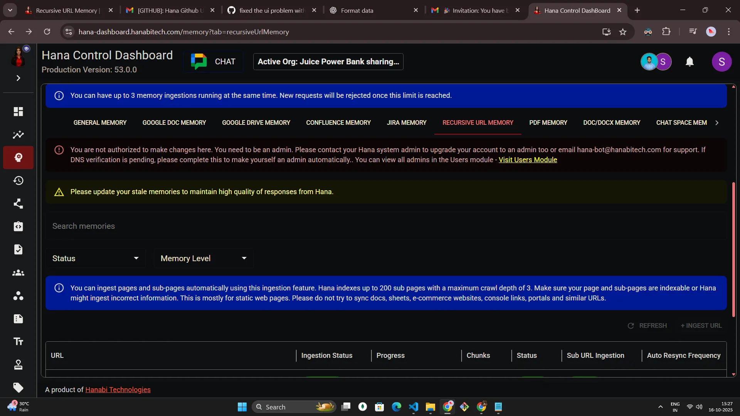Click the Visit Users Module link

click(x=528, y=160)
